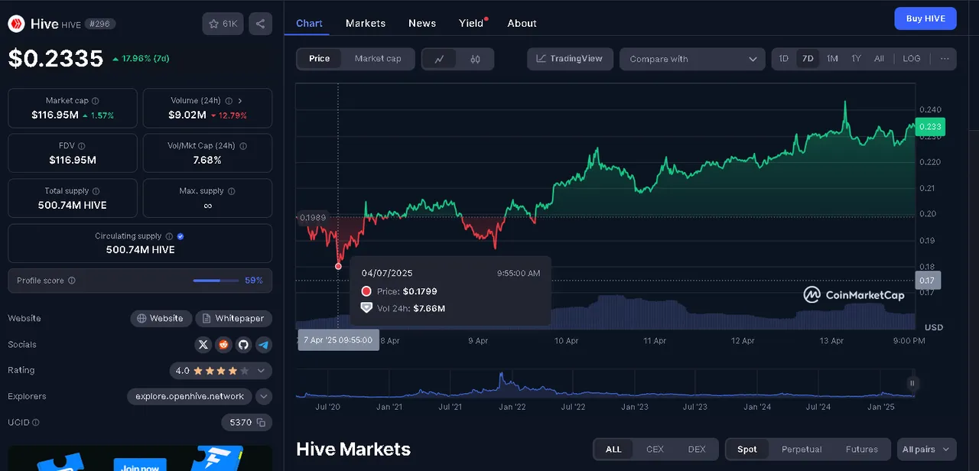
Task: Filter markets by DEX
Action: click(x=697, y=450)
